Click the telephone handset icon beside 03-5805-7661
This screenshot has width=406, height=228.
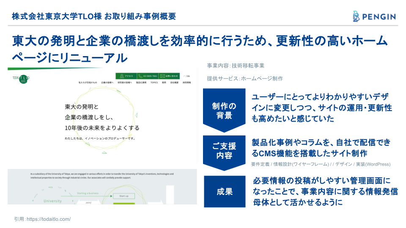coord(140,76)
